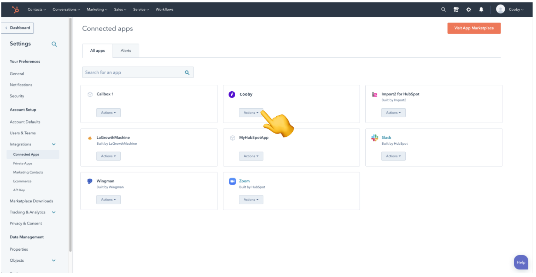This screenshot has width=536, height=277.
Task: Select Connected Apps in sidebar
Action: [33, 154]
